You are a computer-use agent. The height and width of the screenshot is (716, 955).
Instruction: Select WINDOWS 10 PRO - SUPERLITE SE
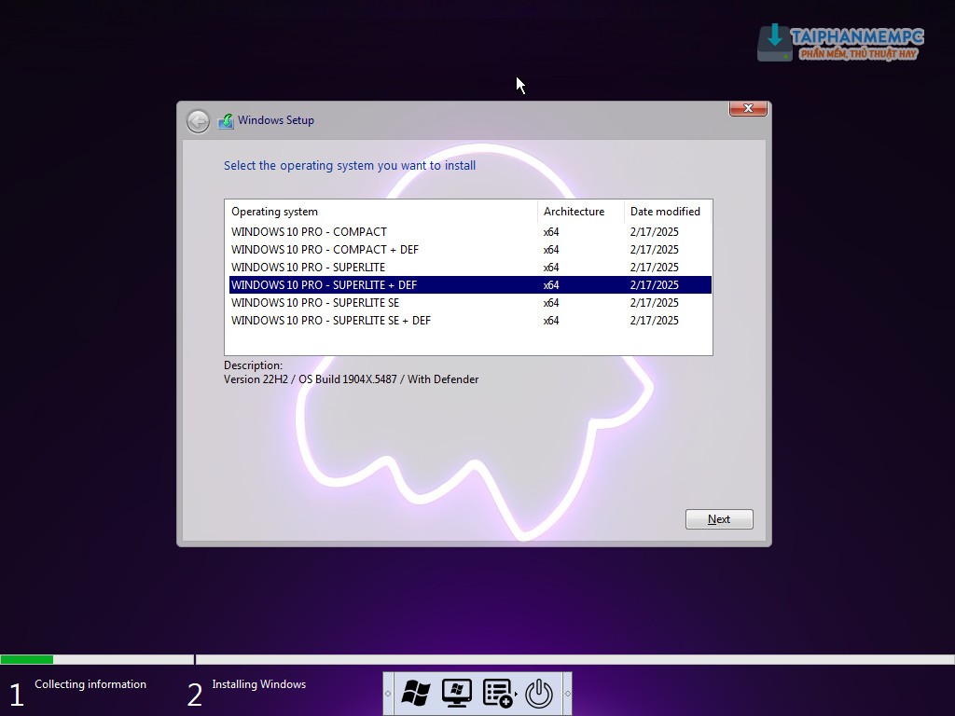(x=315, y=303)
